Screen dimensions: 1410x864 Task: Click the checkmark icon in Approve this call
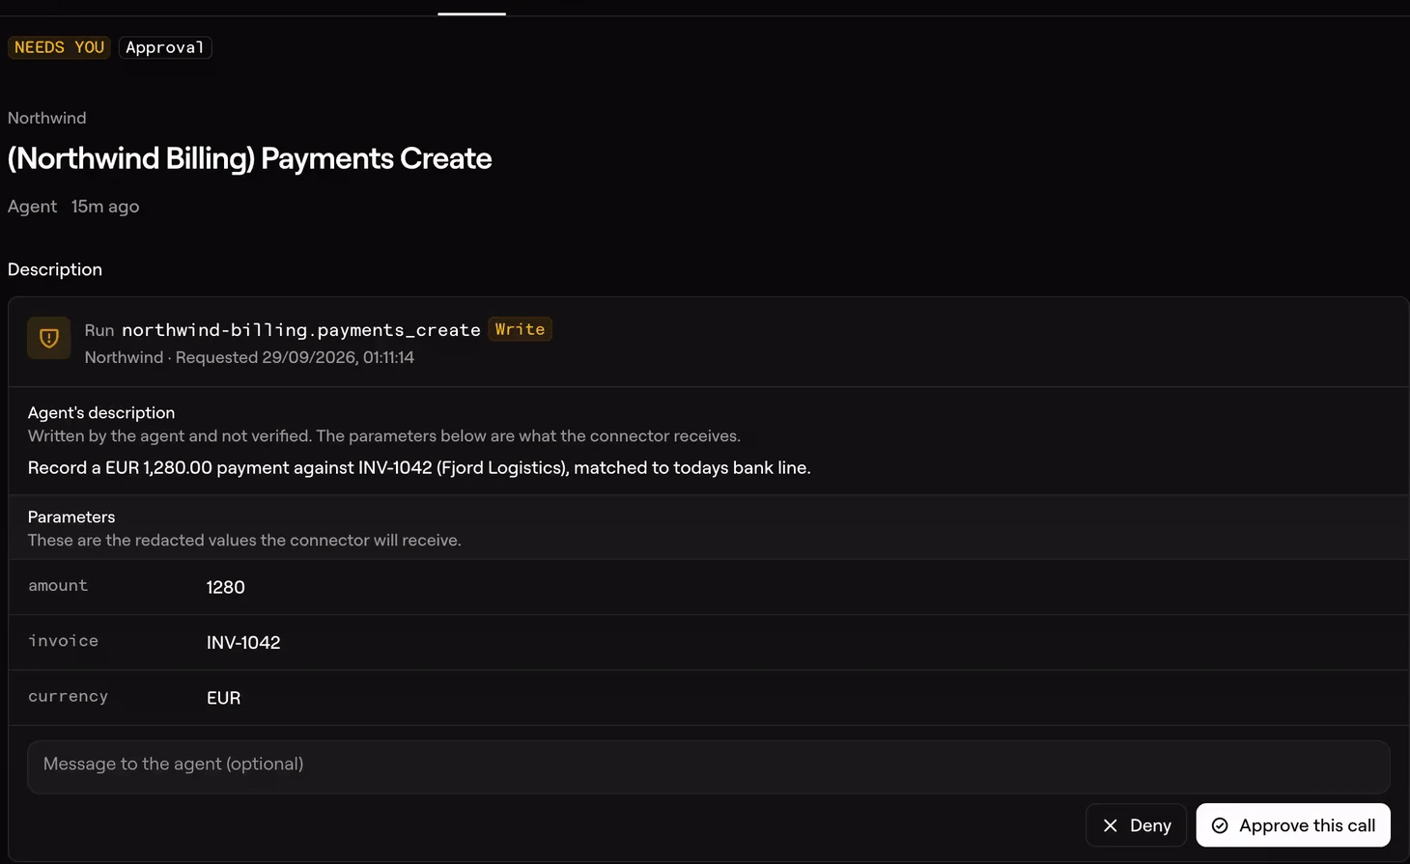pos(1220,825)
